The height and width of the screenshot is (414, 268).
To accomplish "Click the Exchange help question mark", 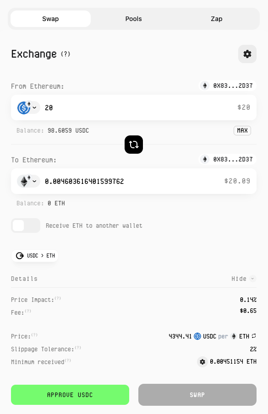I will point(65,54).
